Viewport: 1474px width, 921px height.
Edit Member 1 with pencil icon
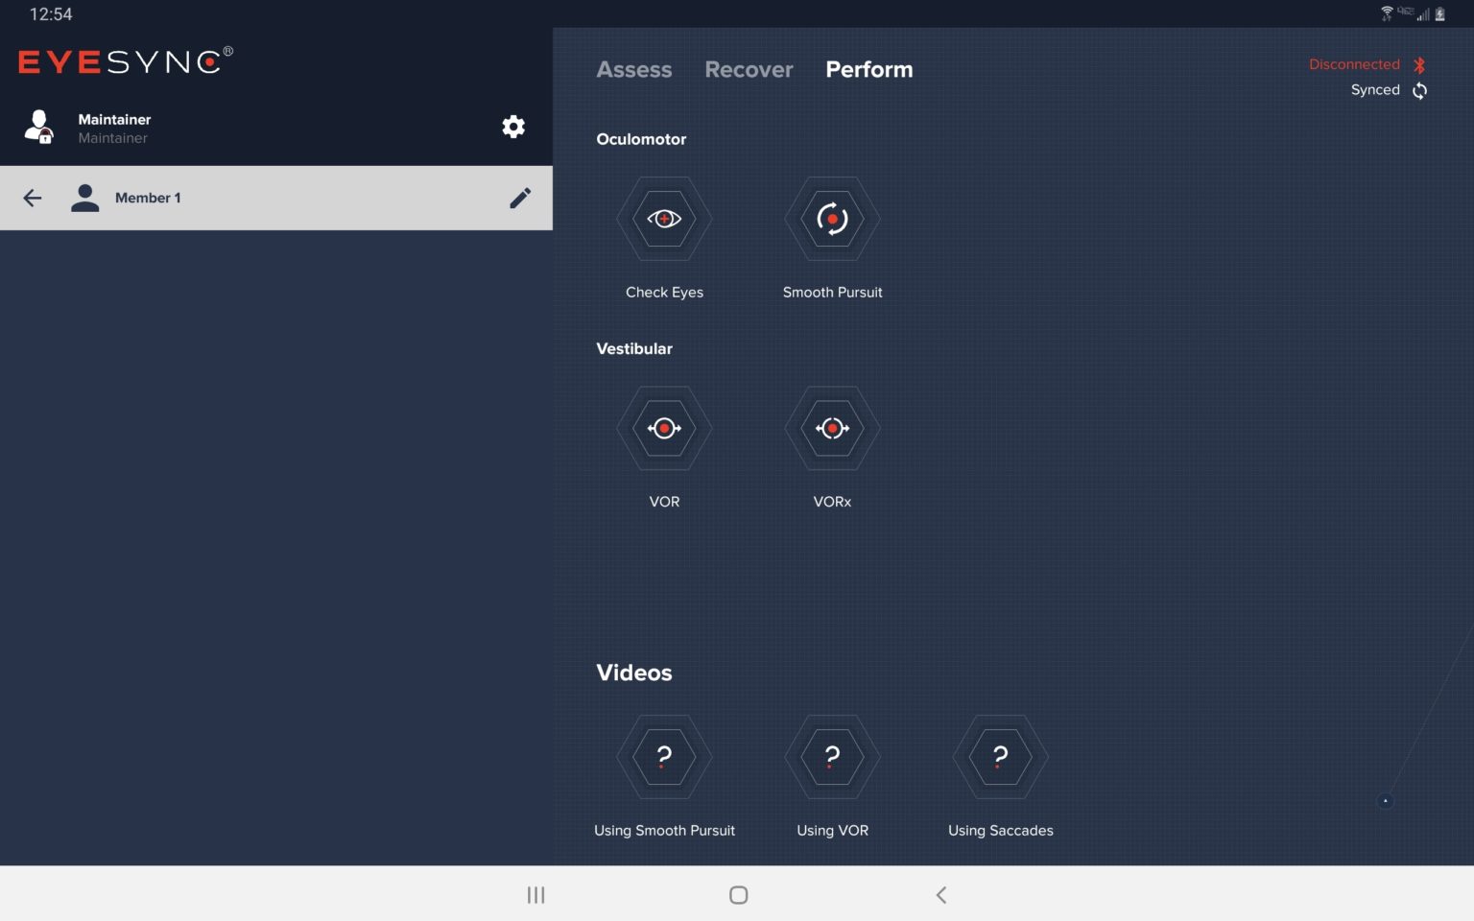coord(520,198)
